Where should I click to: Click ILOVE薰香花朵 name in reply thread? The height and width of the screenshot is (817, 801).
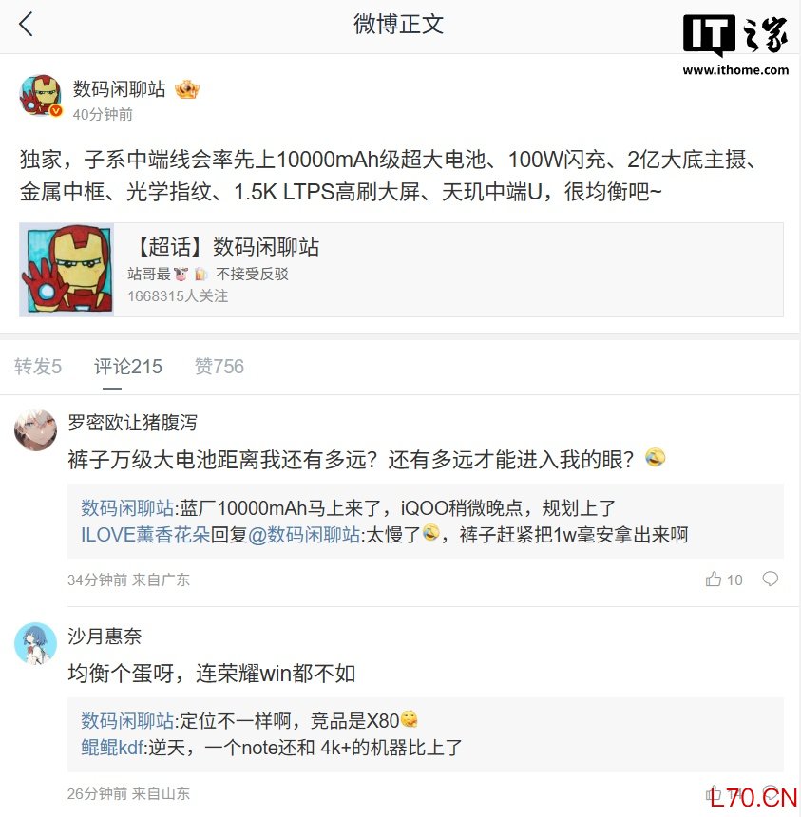[145, 535]
